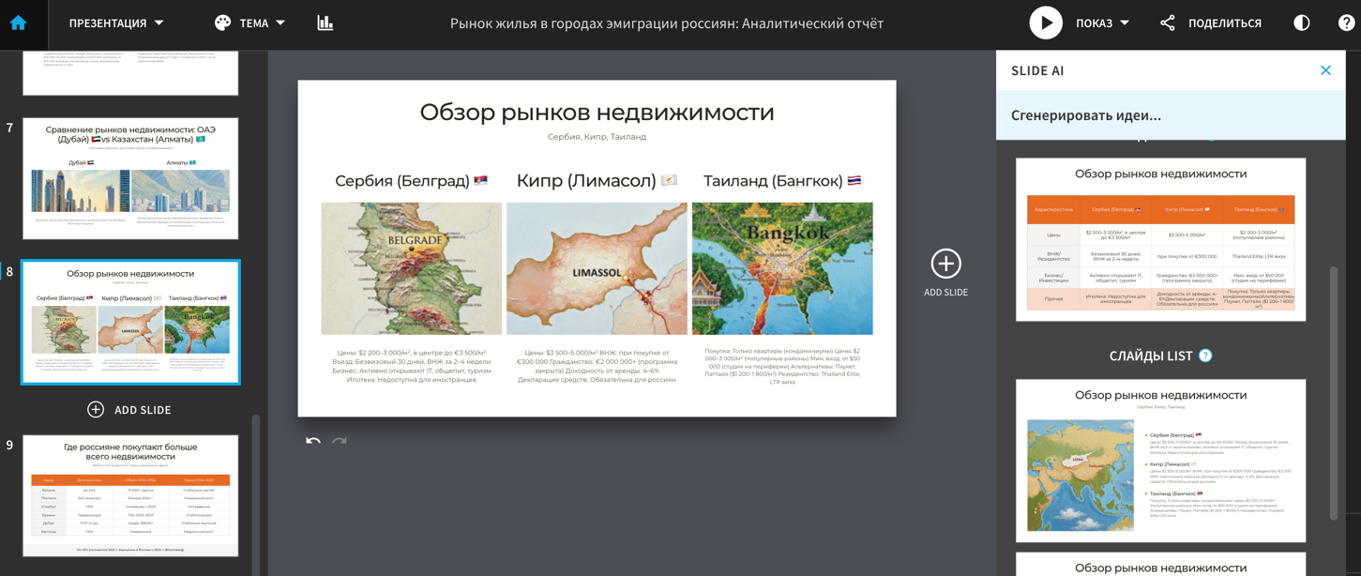
Task: Select slide 8 thumbnail Обзор рынков недвижимости
Action: point(130,322)
